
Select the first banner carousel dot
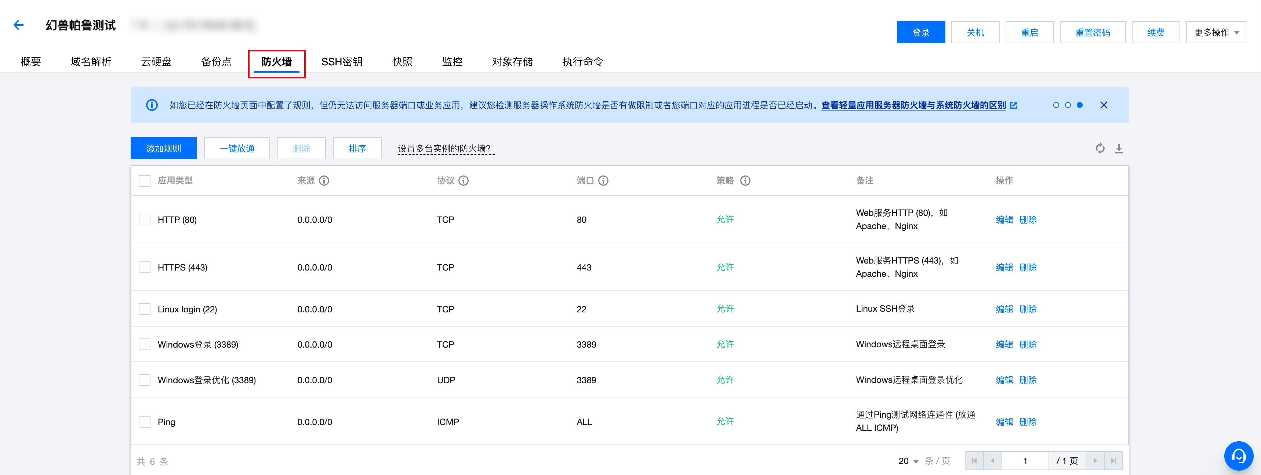pos(1056,105)
